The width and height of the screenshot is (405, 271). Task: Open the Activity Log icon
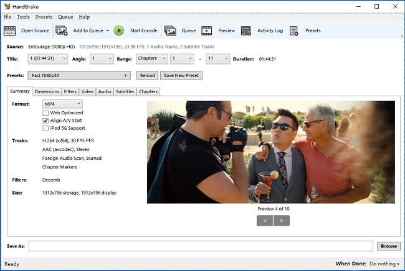[246, 30]
